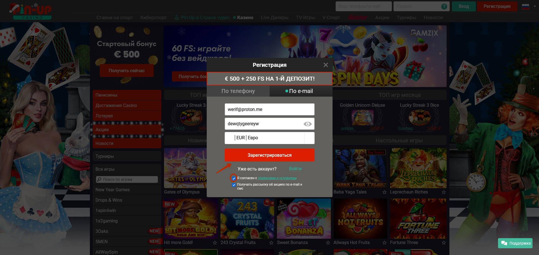539x255 pixels.
Task: Click the Зарегистрироваться button
Action: [269, 155]
